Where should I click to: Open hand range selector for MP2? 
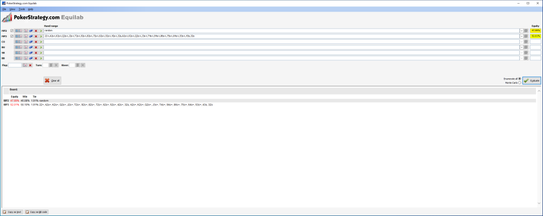(19, 31)
